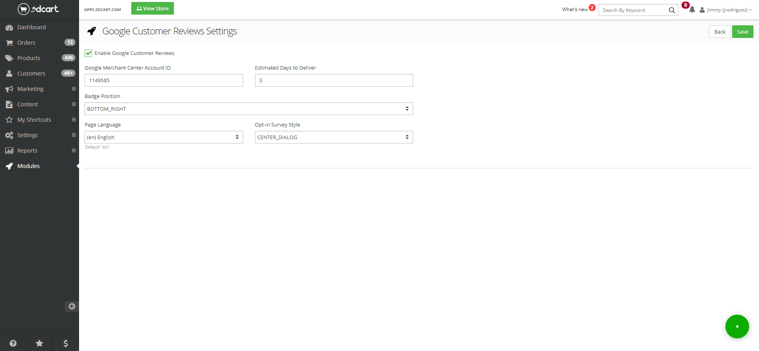Click the dollar sign billing icon
759x351 pixels.
(66, 343)
